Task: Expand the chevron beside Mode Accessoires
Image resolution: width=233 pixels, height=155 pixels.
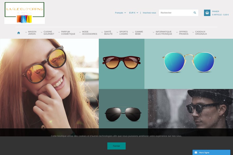Action: click(80, 32)
